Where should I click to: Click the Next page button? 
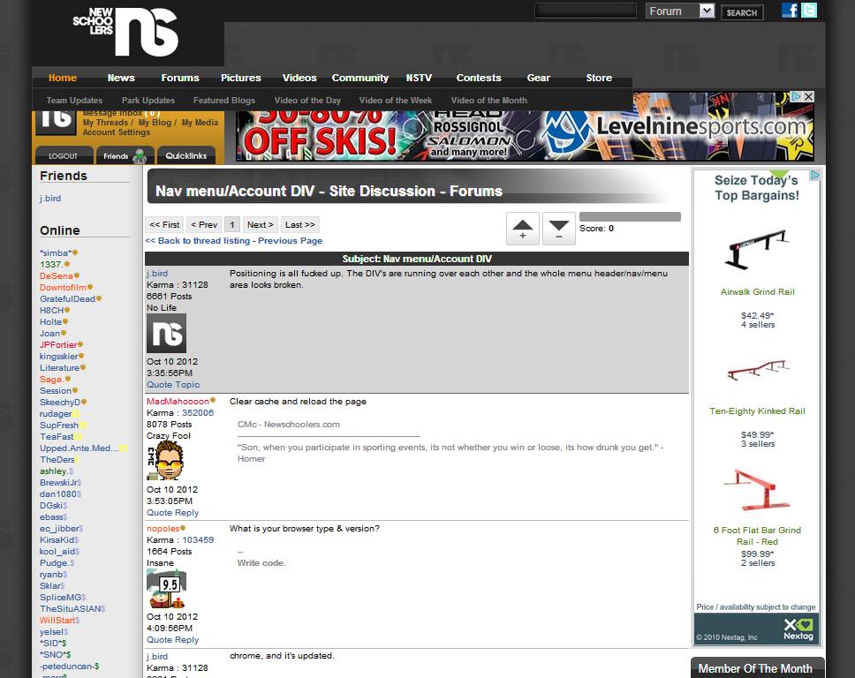pyautogui.click(x=259, y=224)
